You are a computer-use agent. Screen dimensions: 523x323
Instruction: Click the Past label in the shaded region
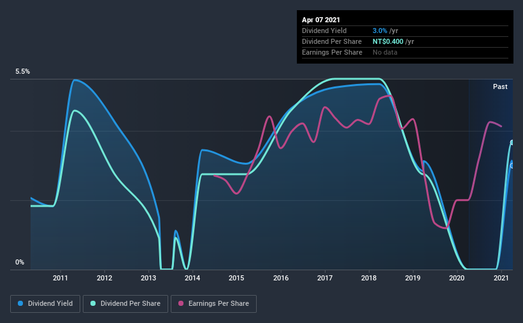[x=500, y=86]
